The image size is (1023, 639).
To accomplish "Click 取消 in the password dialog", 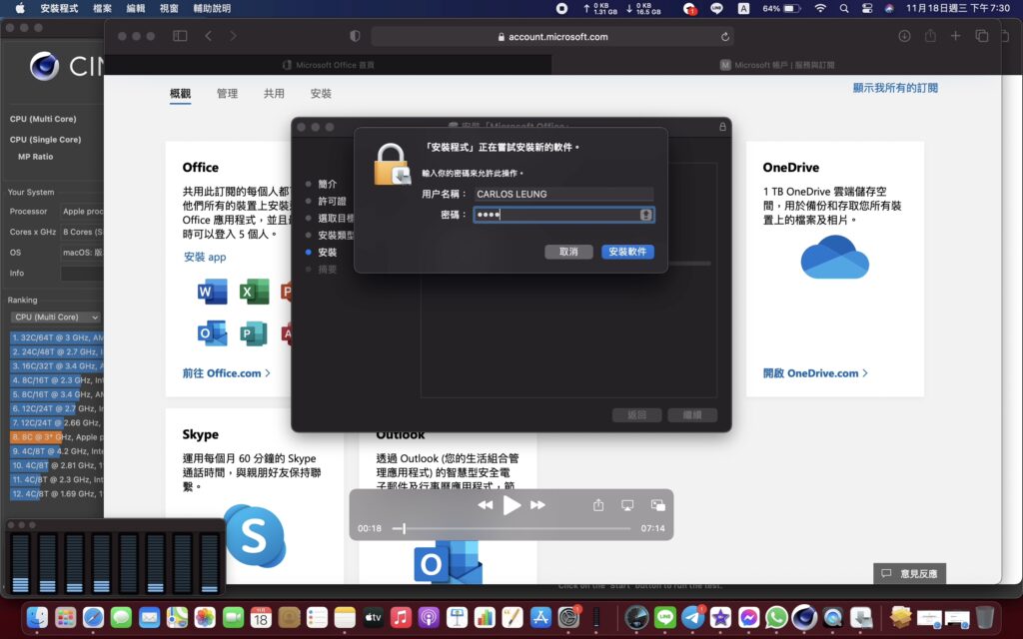I will tap(568, 252).
